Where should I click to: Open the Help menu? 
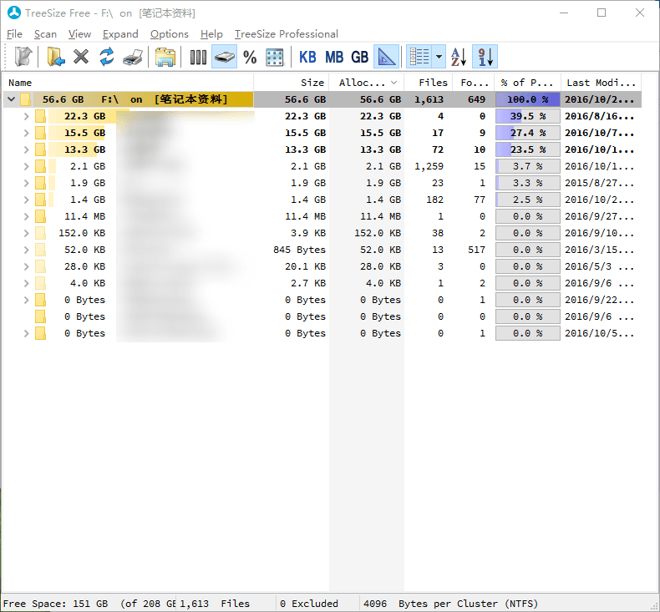[211, 34]
